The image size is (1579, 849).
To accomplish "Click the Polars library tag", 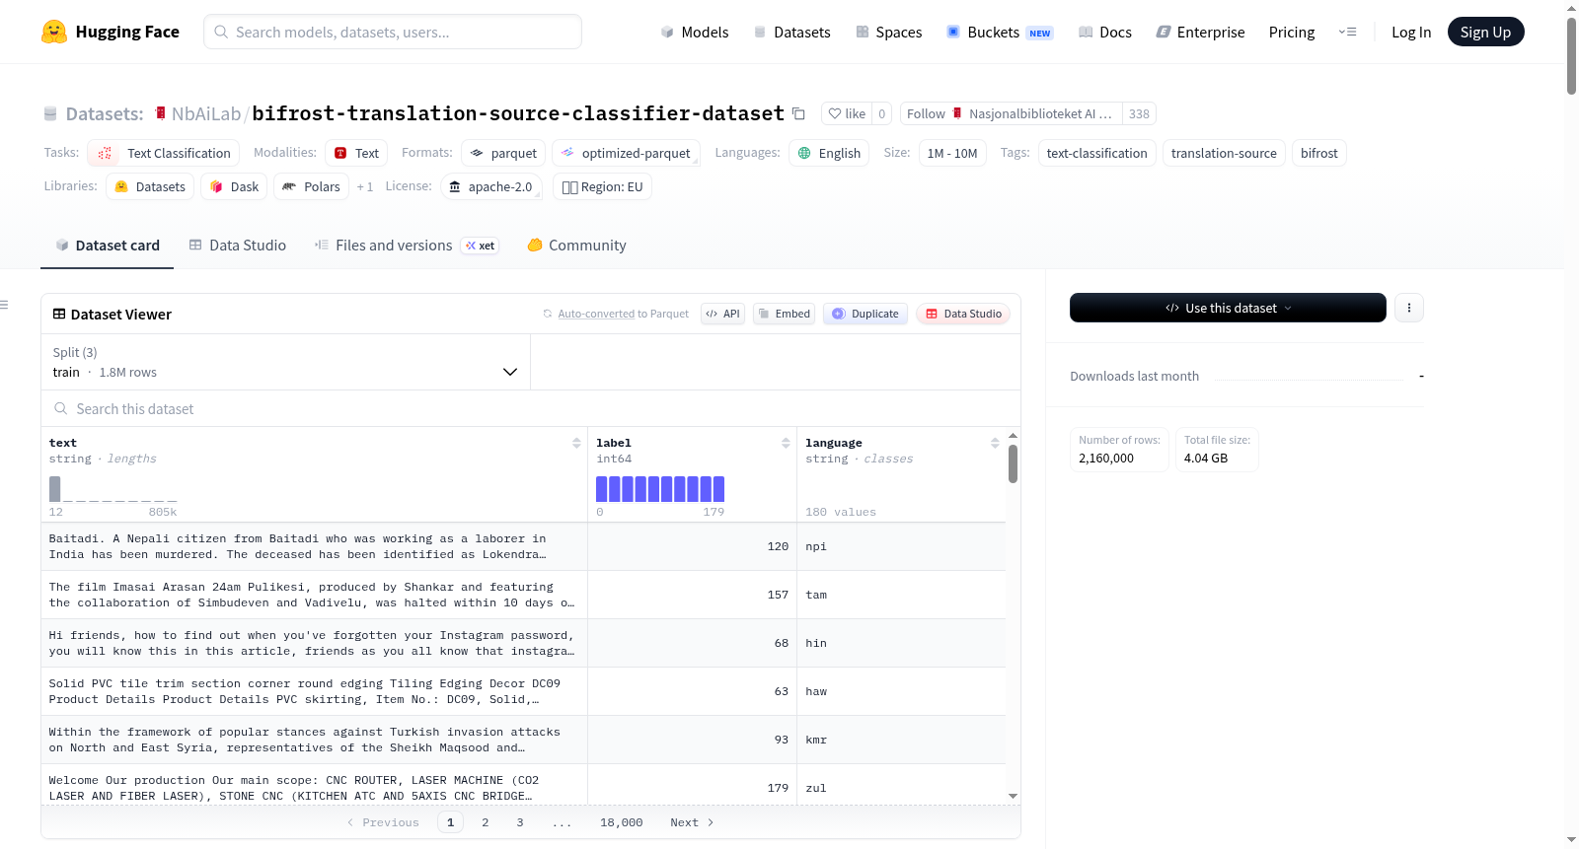I will (x=311, y=186).
